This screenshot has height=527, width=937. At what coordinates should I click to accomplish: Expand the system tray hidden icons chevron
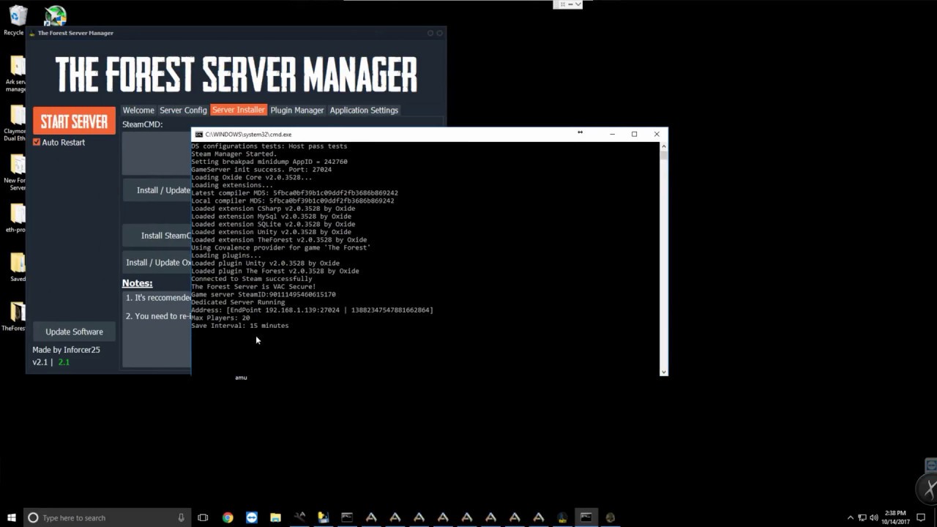pyautogui.click(x=850, y=517)
